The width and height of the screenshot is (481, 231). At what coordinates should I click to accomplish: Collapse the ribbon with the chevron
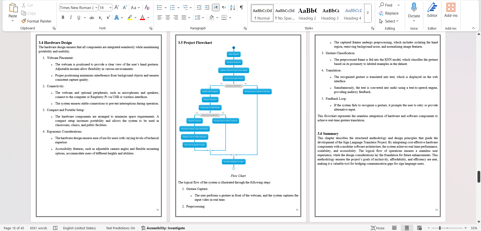pos(473,28)
